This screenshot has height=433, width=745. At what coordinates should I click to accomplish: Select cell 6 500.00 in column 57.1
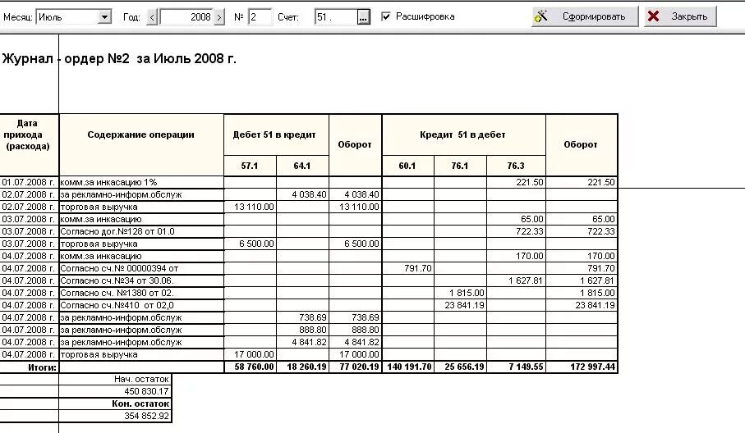[250, 244]
